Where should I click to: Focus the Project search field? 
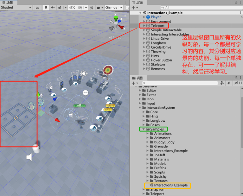[x=180, y=83]
